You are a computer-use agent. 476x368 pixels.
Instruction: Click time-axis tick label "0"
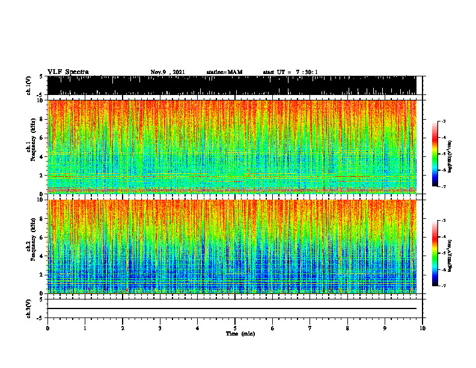[47, 328]
